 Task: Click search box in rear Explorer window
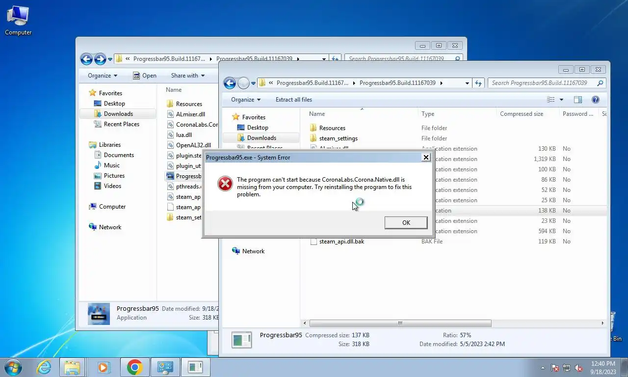pyautogui.click(x=403, y=58)
